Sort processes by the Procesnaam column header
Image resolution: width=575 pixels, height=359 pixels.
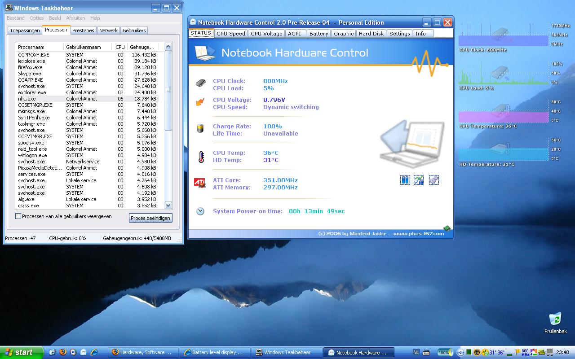pos(39,47)
